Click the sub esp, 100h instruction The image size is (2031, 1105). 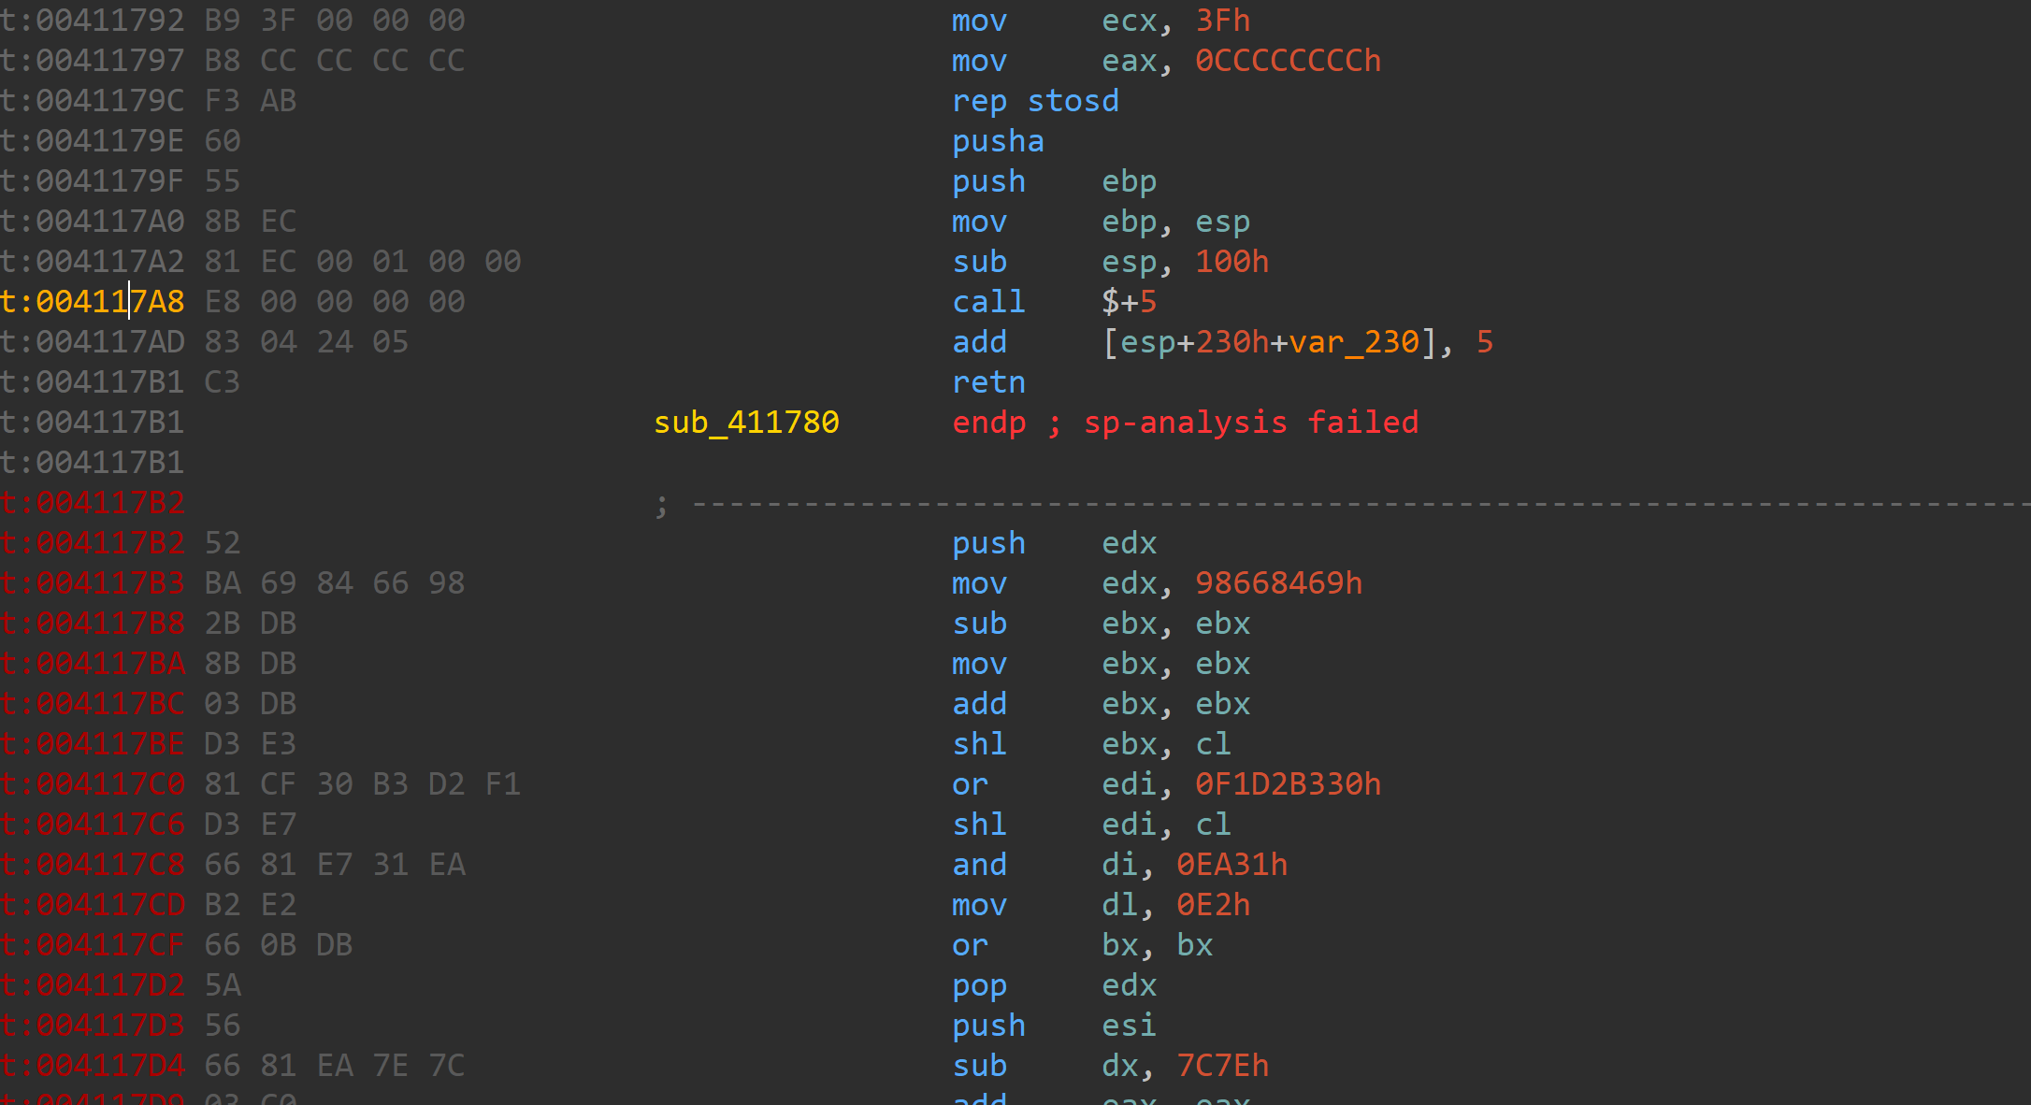point(979,262)
